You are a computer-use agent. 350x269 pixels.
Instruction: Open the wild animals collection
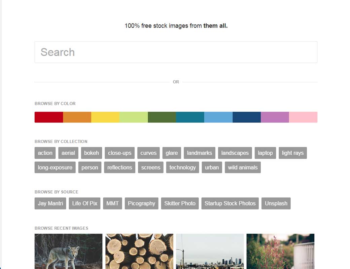click(x=243, y=167)
